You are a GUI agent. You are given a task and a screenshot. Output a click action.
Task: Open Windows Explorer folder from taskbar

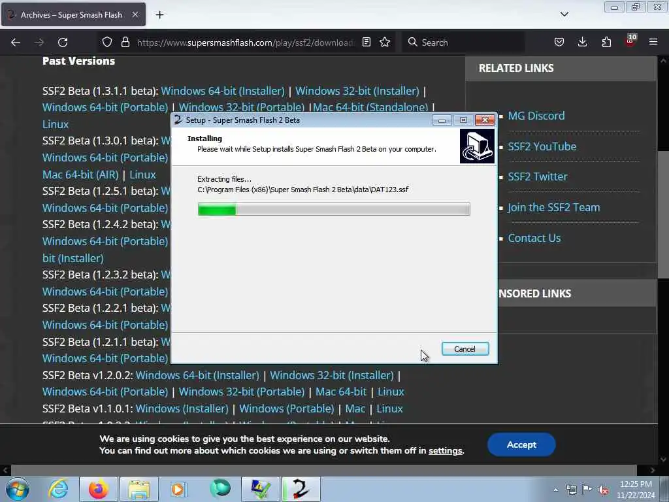click(139, 489)
